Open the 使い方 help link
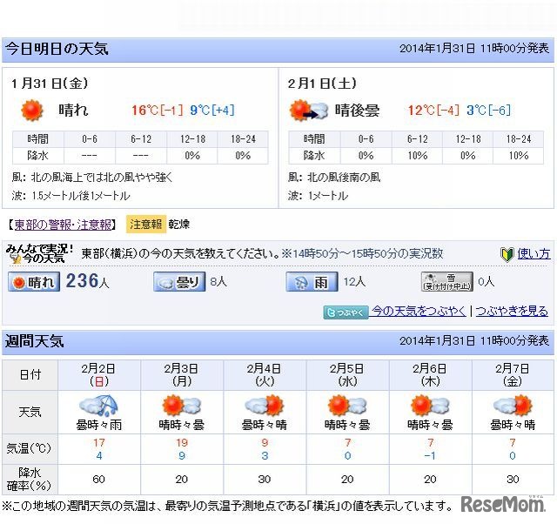This screenshot has height=524, width=557. pos(534,254)
